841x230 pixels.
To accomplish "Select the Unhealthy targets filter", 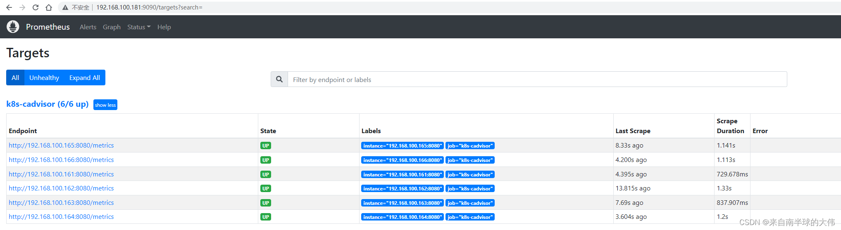I will pos(44,77).
